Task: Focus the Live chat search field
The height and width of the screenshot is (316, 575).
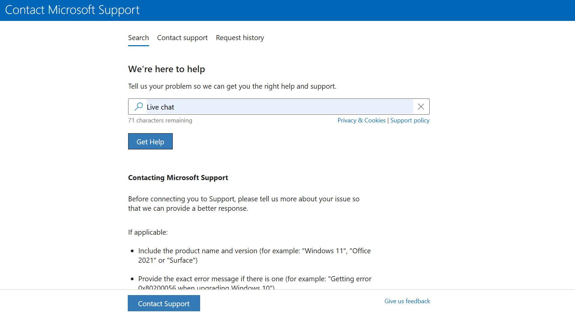Action: tap(280, 107)
